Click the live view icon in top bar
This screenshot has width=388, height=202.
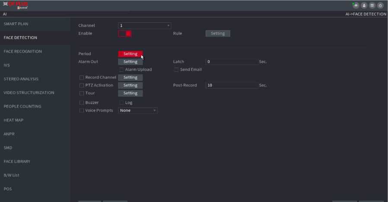point(355,6)
